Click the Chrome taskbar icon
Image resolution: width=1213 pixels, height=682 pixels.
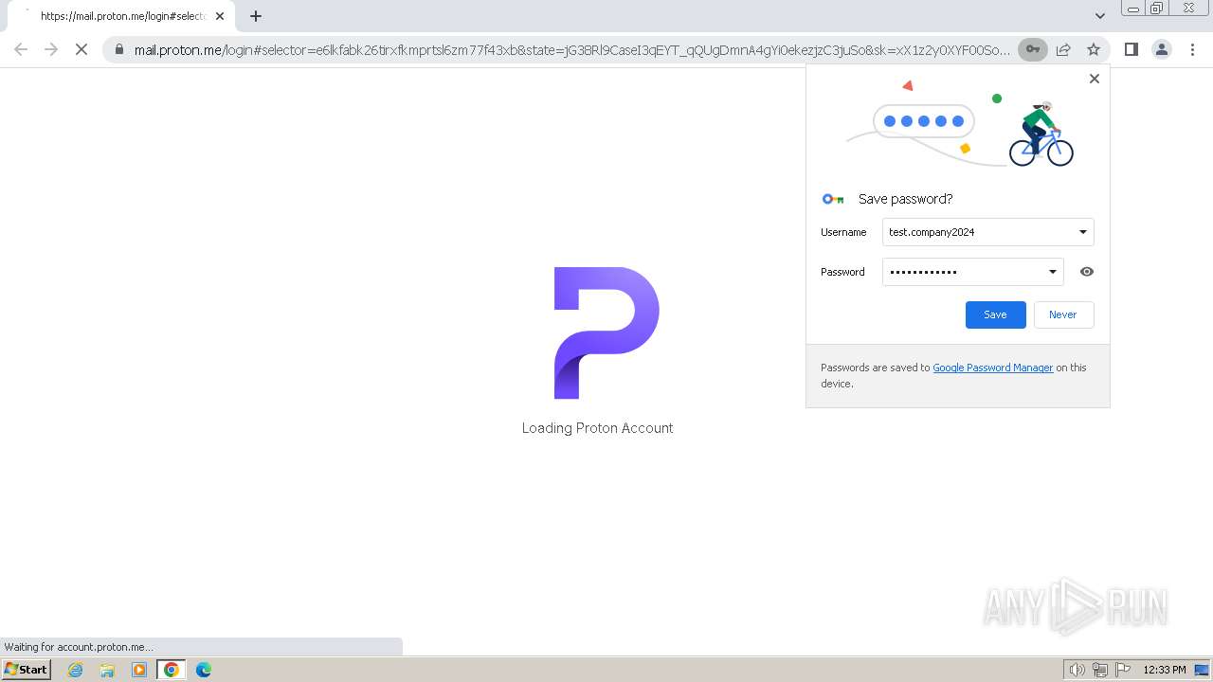172,670
